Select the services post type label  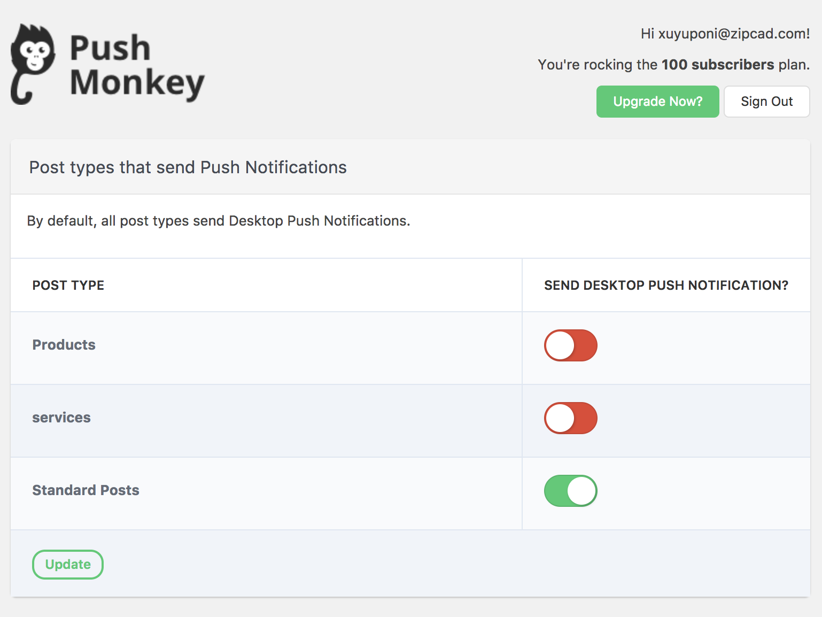61,418
